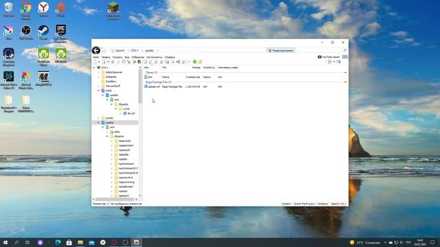Open the notification center in system tray

(x=432, y=242)
